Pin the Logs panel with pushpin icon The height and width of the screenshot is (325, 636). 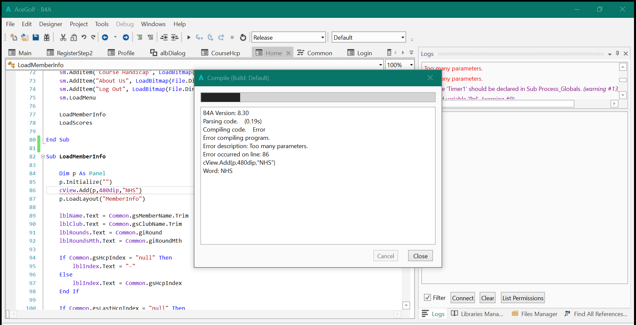(617, 54)
